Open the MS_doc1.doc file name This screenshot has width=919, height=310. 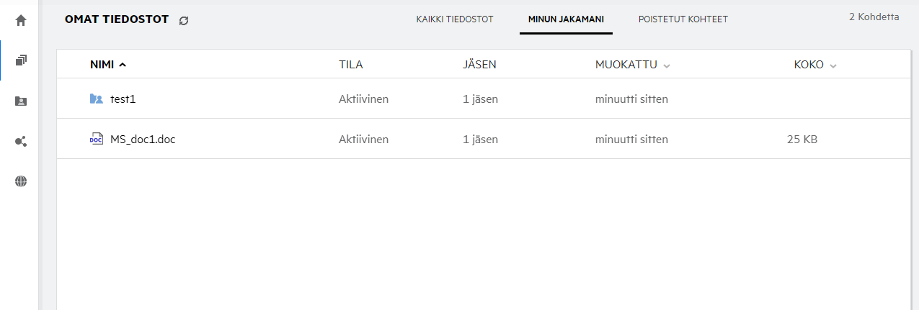pos(143,140)
